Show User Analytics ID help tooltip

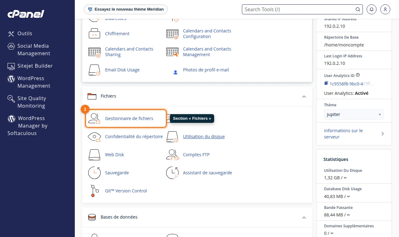pyautogui.click(x=358, y=75)
